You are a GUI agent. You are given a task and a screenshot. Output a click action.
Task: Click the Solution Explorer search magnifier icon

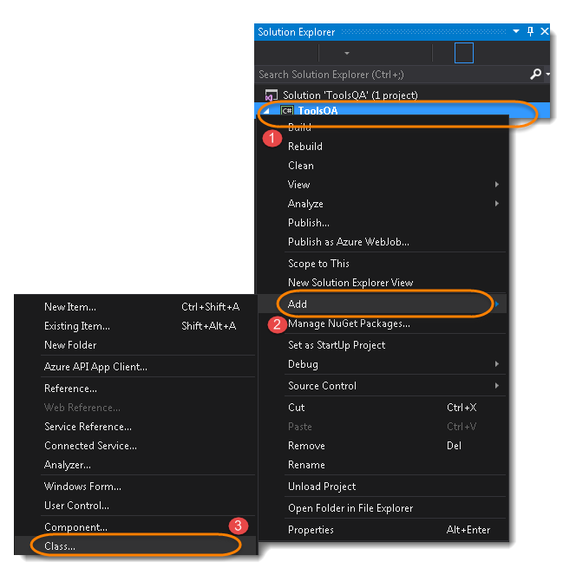click(x=536, y=75)
